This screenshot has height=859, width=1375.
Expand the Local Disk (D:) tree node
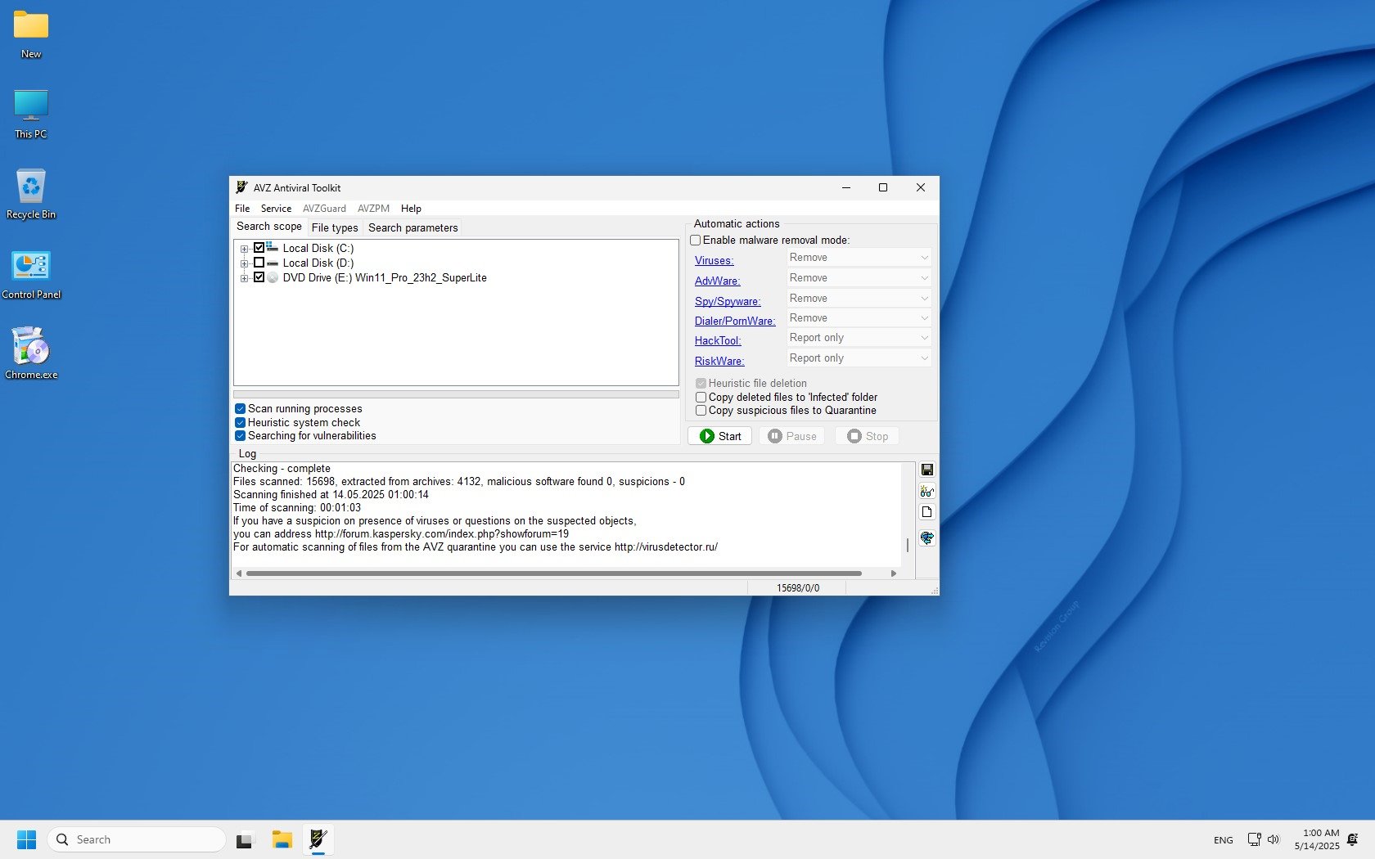(x=244, y=263)
